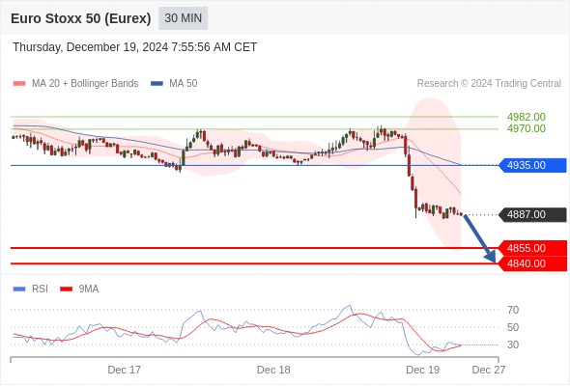Screen dimensions: 570x386
Task: Click the blue 4935.00 pivot price tag
Action: (x=532, y=165)
